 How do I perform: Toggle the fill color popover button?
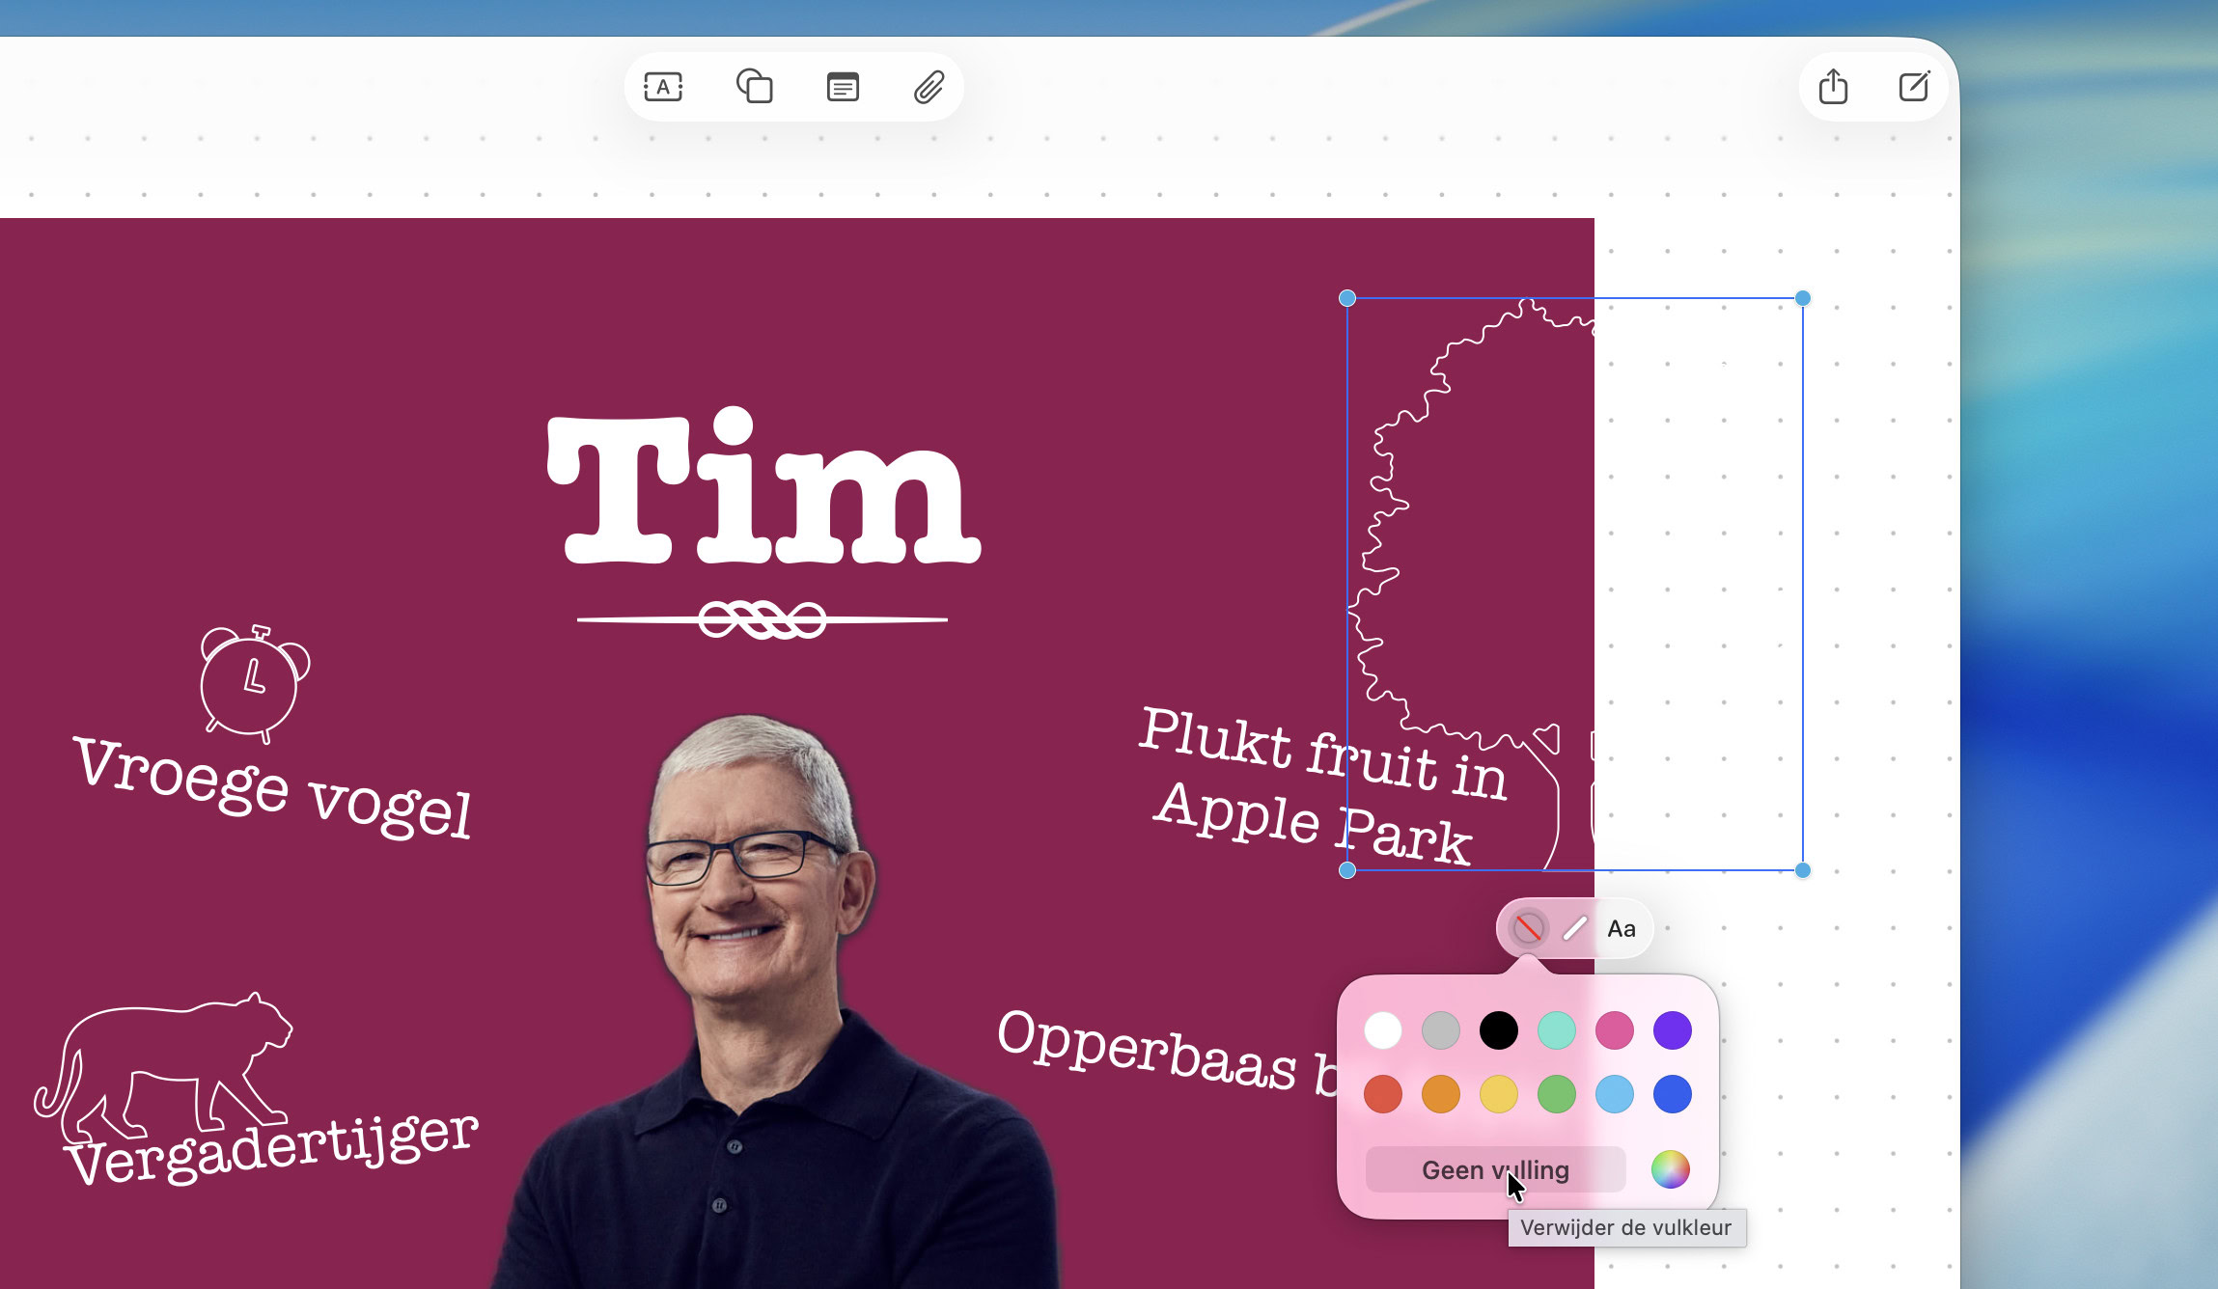pyautogui.click(x=1527, y=929)
